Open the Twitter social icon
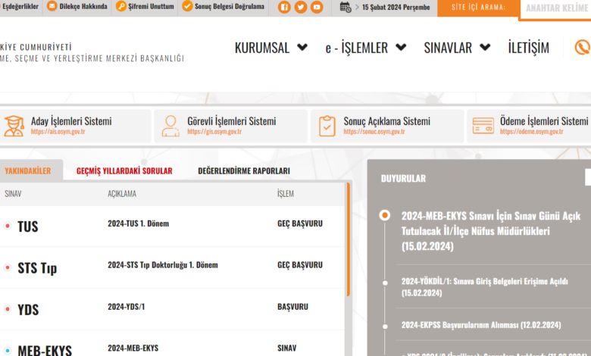 (301, 8)
